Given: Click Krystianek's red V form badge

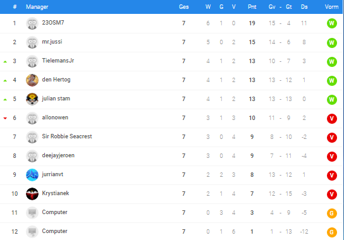Looking at the screenshot, I should pos(332,194).
